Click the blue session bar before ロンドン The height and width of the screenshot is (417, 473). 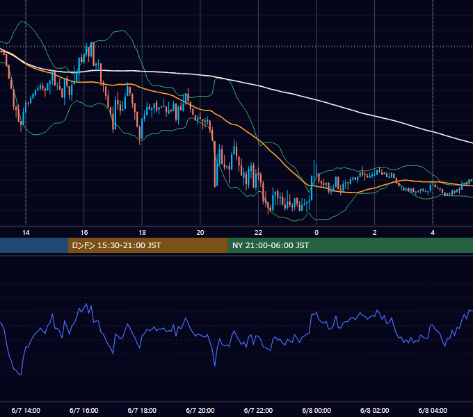coord(34,245)
